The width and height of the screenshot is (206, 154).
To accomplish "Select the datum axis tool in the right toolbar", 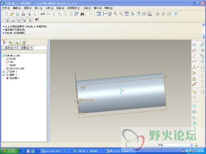I will pyautogui.click(x=194, y=56).
